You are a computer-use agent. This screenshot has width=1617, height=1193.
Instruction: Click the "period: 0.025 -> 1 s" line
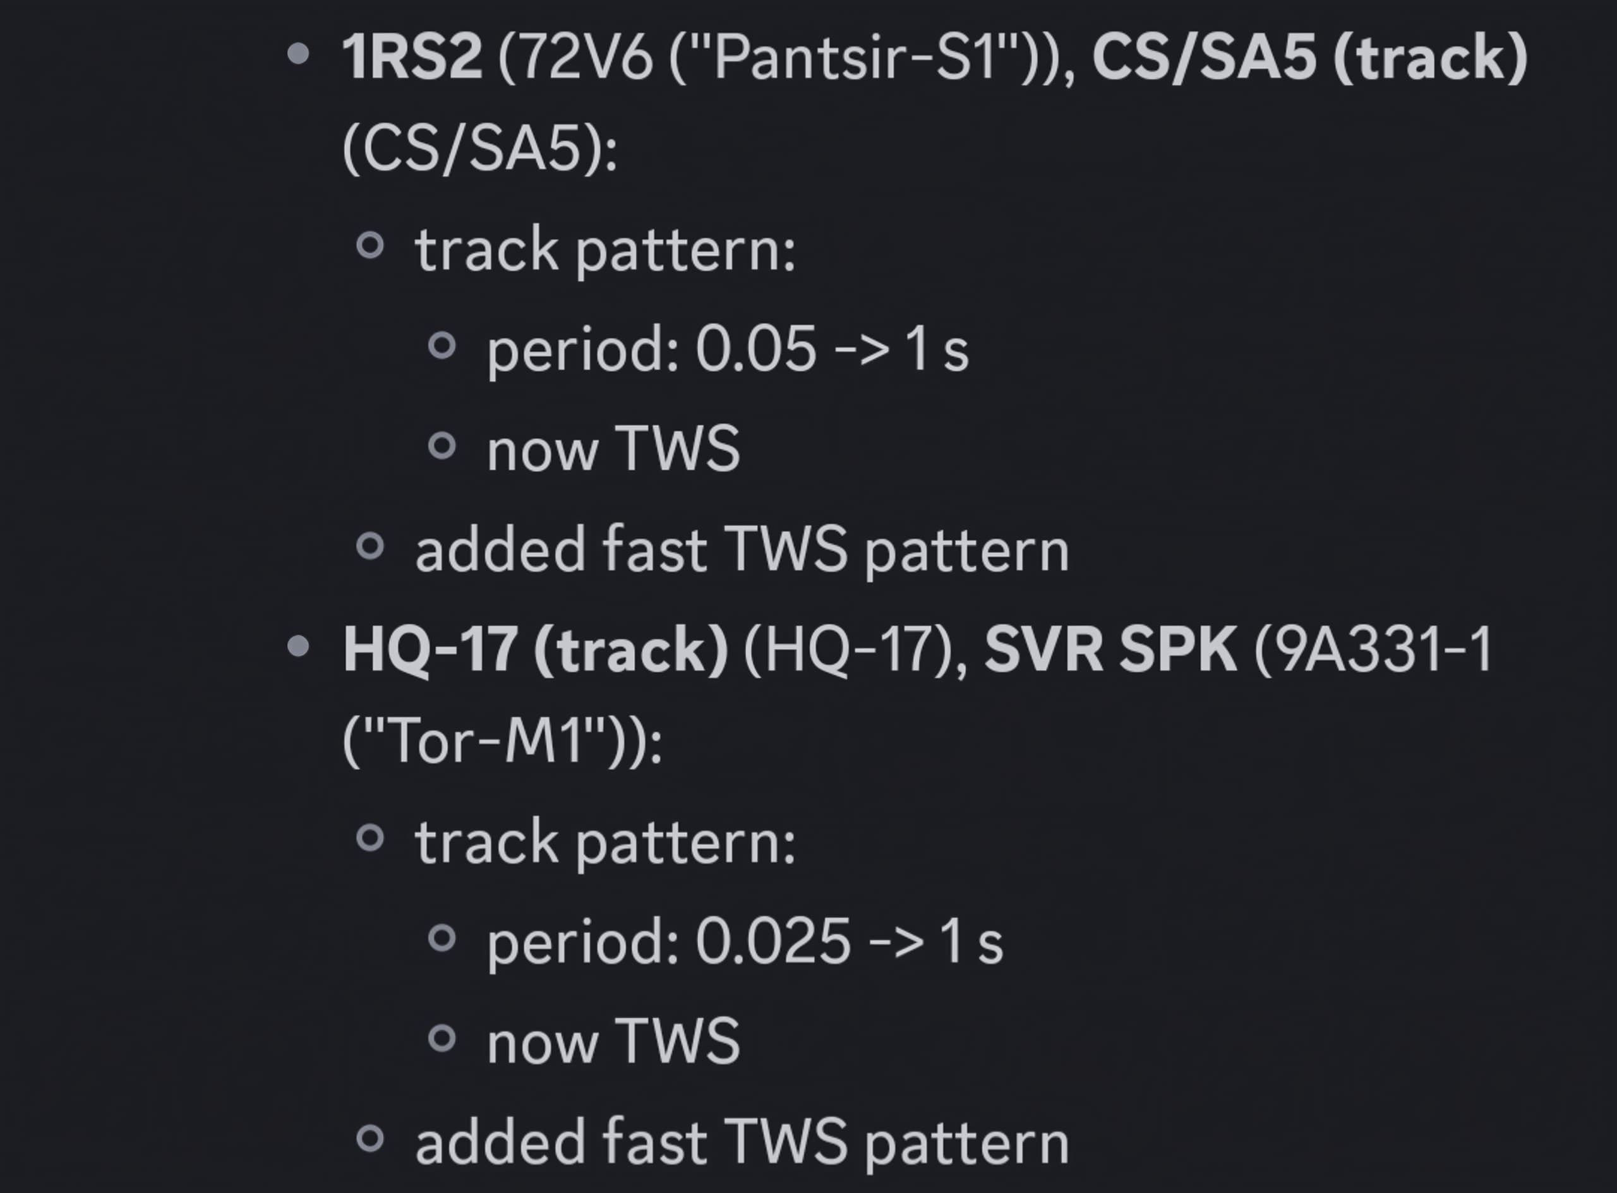tap(745, 942)
